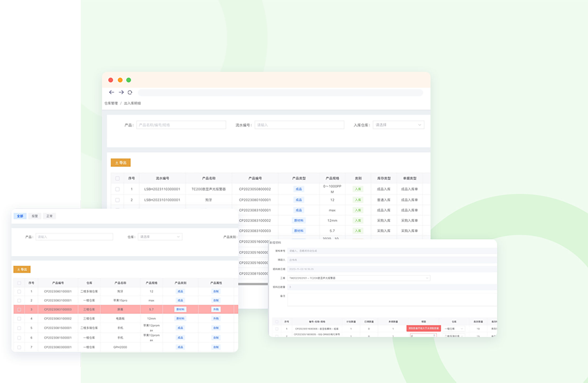Toggle select-all checkbox in inventory table header
Screen dimensions: 588x383
coord(19,283)
